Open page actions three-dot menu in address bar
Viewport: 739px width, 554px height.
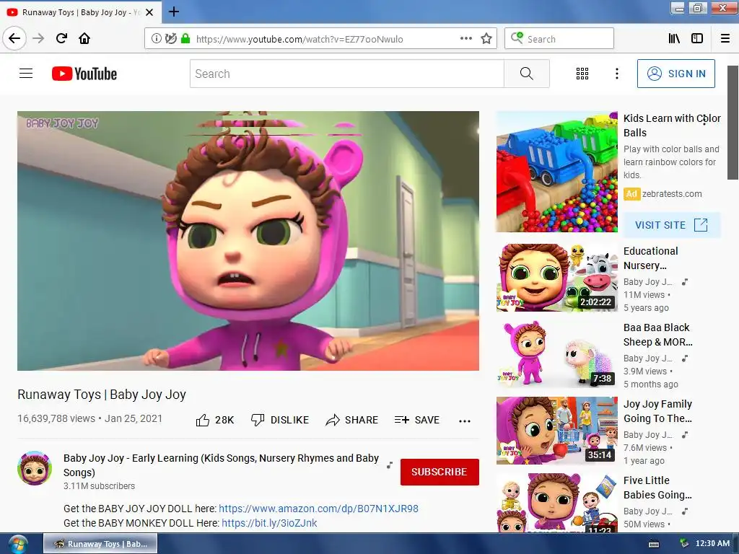click(465, 39)
